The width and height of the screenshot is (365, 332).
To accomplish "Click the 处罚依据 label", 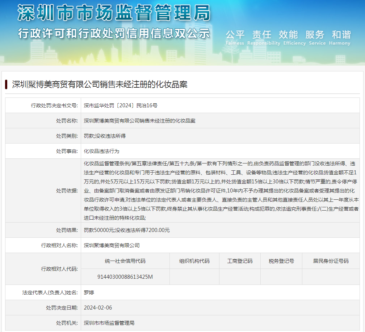I will (67, 191).
